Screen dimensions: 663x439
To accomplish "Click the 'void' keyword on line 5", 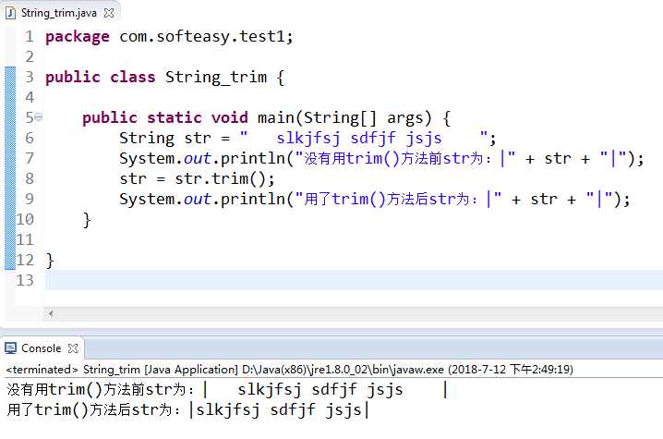I will point(230,117).
